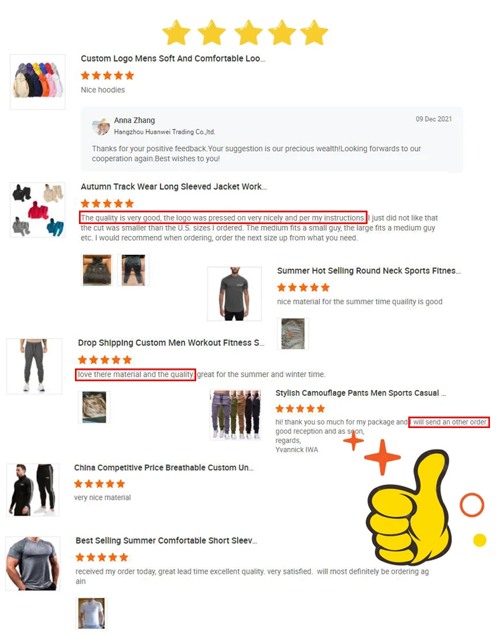
Task: Open China Competitive Price Breathable title
Action: [x=164, y=467]
